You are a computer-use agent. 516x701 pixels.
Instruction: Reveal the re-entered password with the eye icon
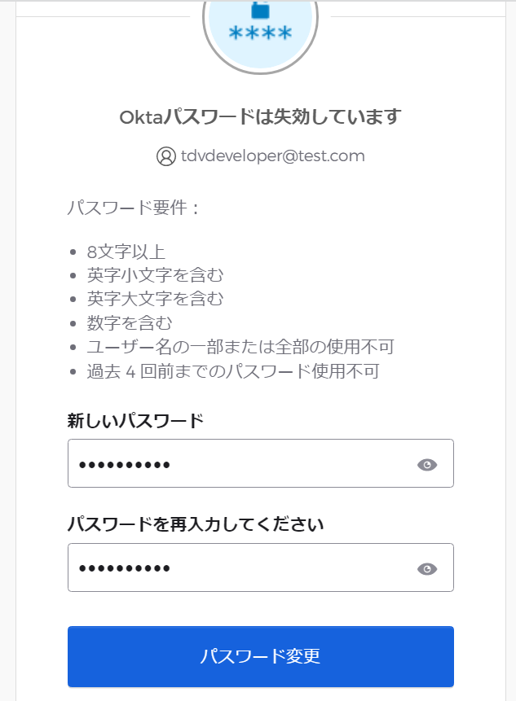pyautogui.click(x=427, y=568)
